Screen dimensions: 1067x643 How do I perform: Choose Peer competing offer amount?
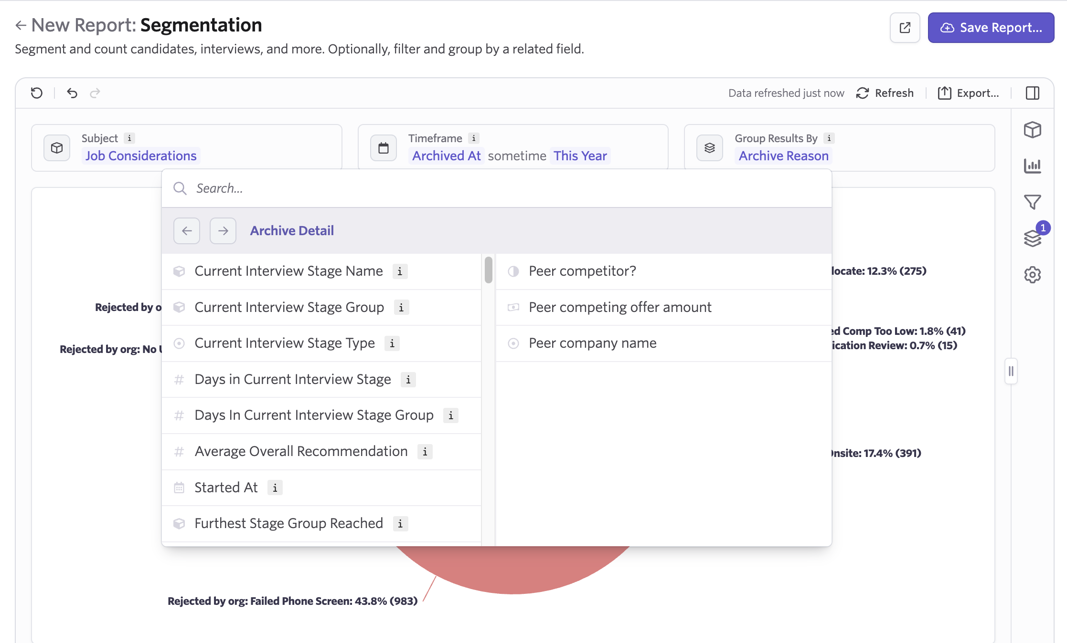coord(664,308)
